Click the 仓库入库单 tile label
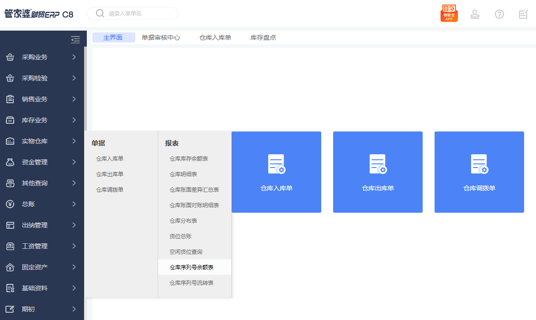 click(276, 188)
